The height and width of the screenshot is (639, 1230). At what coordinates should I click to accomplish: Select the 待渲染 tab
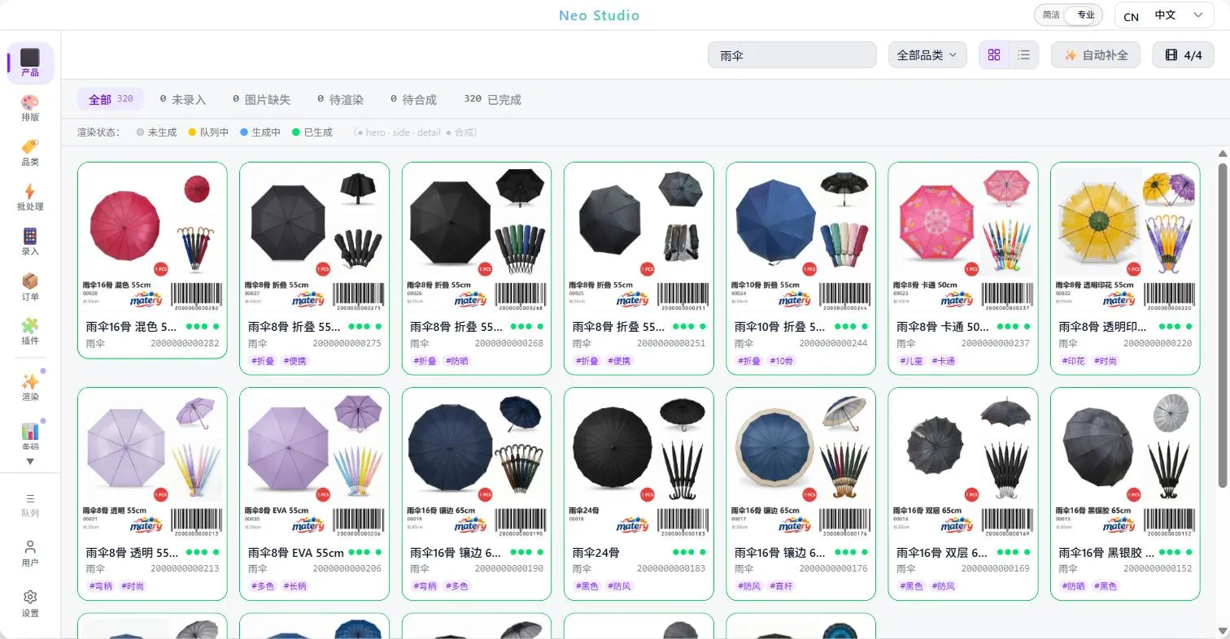pos(341,99)
